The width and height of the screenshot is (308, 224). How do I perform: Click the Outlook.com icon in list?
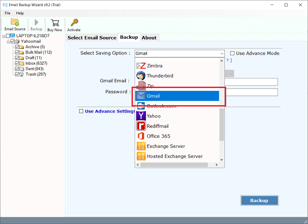click(x=141, y=106)
